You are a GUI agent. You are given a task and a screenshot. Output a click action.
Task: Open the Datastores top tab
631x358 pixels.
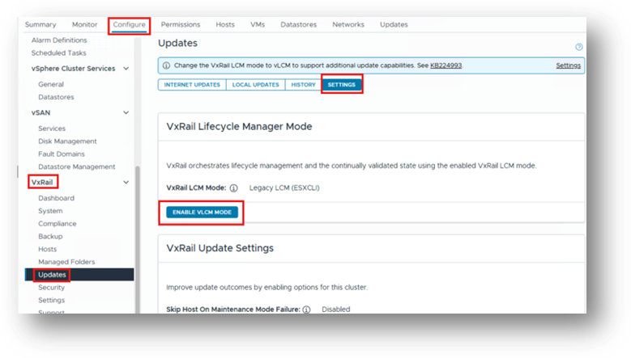tap(299, 24)
